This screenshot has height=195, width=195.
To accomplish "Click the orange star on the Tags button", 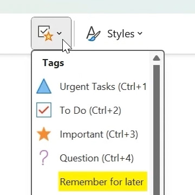I will (x=49, y=37).
